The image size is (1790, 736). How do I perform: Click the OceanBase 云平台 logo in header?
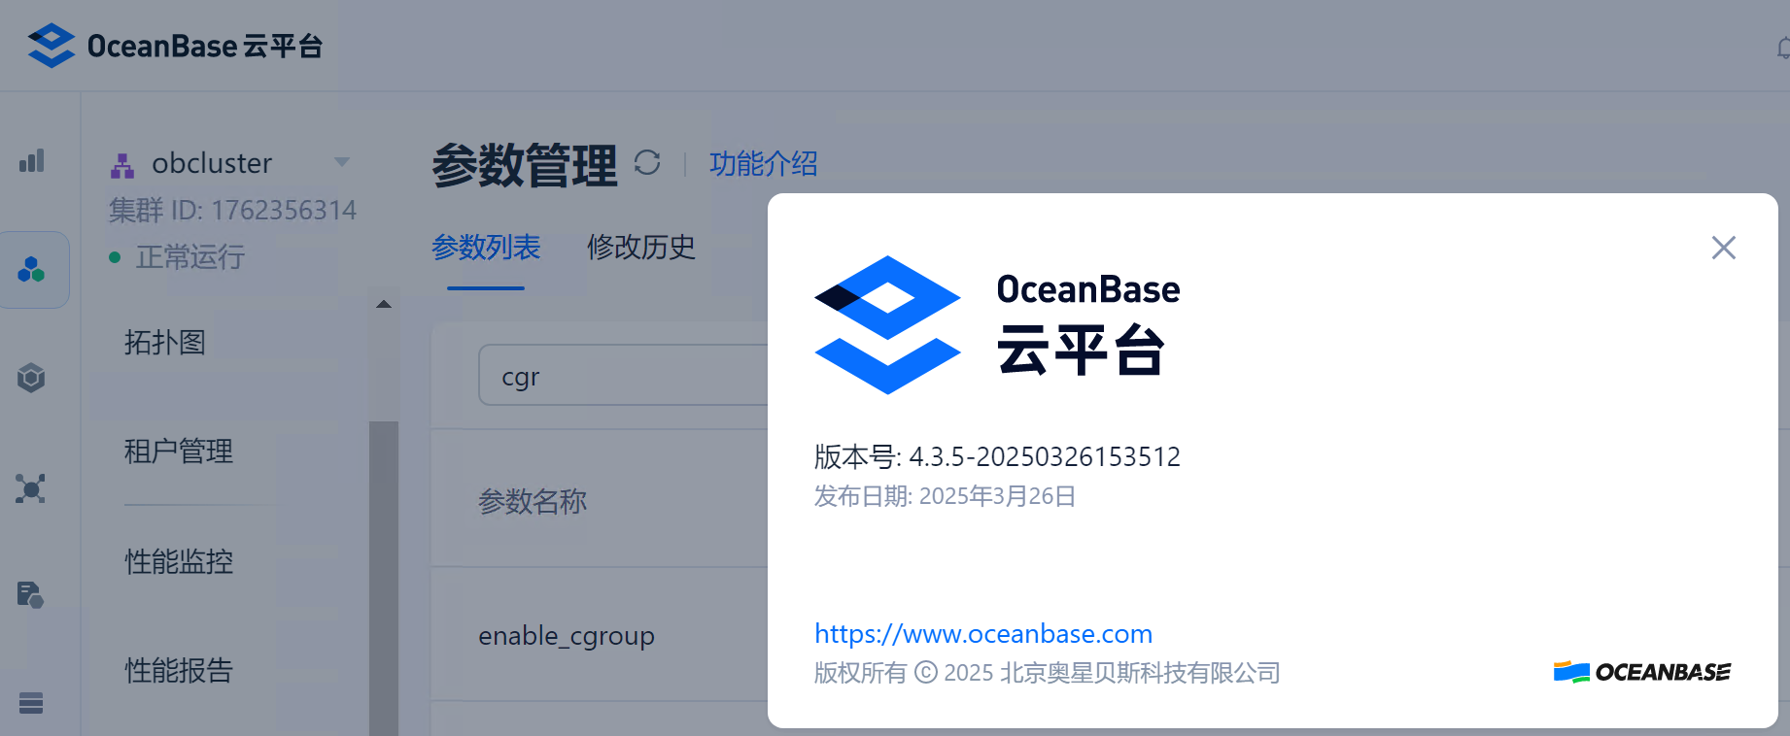pyautogui.click(x=175, y=46)
